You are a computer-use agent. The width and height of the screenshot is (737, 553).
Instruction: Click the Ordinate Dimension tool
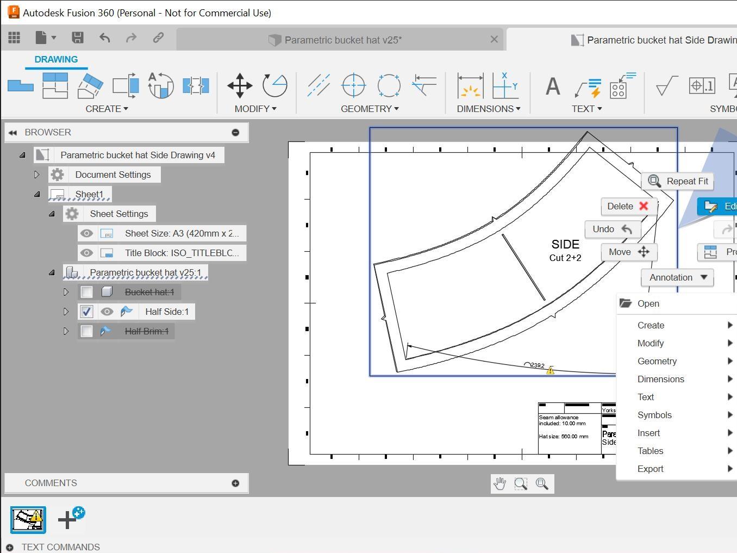(505, 85)
